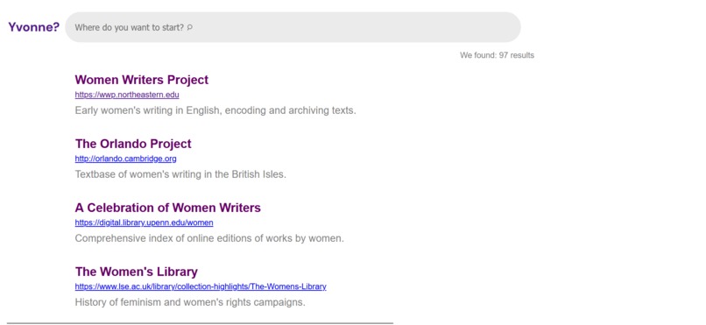Click the 'We found: 97 results' text
Screen dimensions: 706x325
[497, 55]
